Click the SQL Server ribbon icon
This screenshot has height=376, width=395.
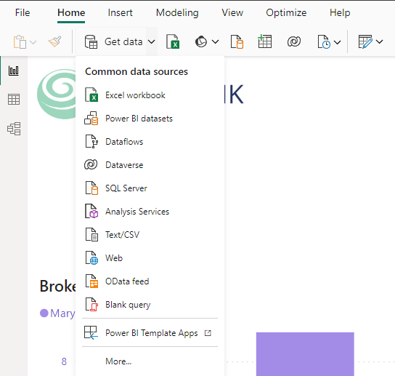coord(237,41)
